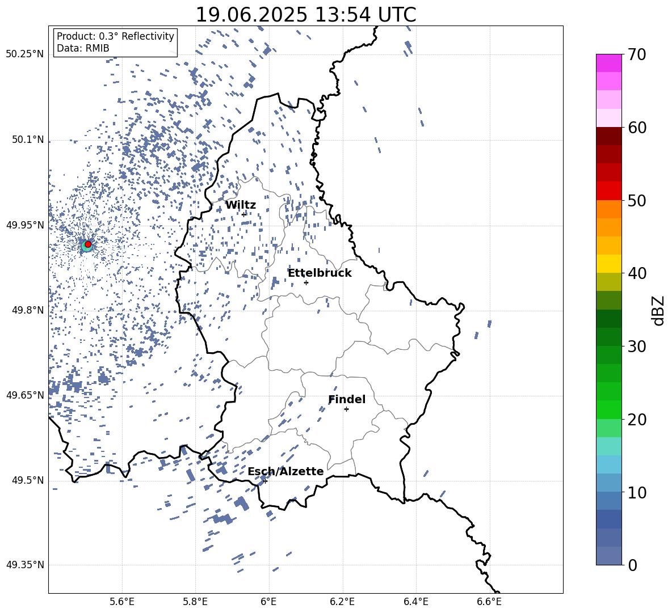The width and height of the screenshot is (672, 613).
Task: Pick the dark maroon swatch just below 60 dBZ
Action: click(x=609, y=136)
